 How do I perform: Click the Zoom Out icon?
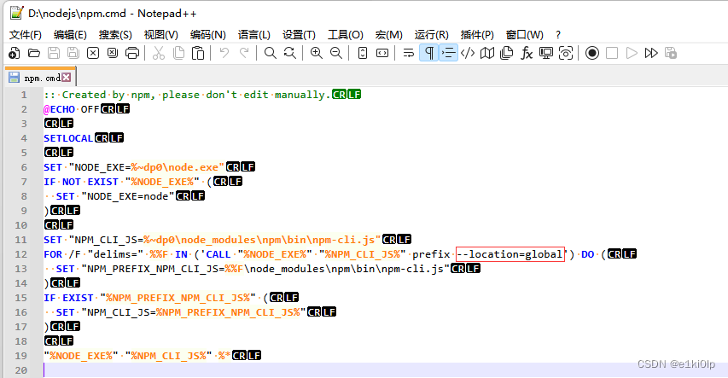pyautogui.click(x=336, y=54)
